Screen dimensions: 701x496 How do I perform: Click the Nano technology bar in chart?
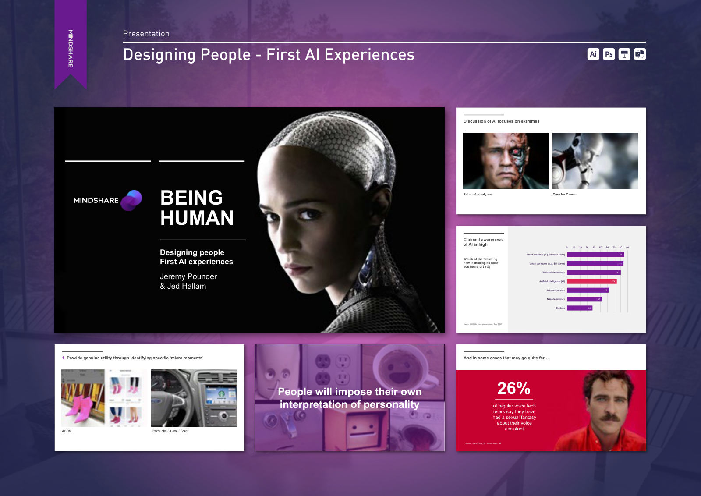pyautogui.click(x=584, y=299)
